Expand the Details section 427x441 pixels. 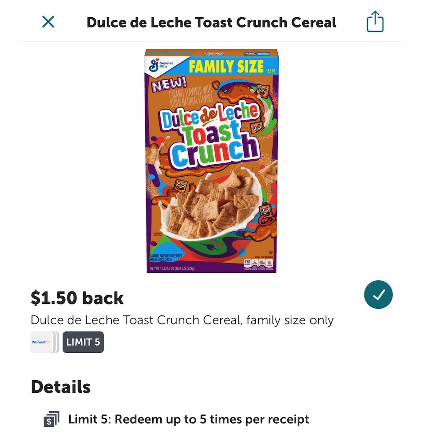[x=60, y=386]
